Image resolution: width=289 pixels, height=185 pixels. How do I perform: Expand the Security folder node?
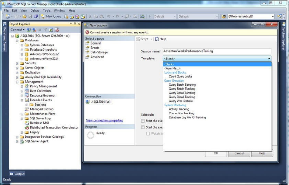tap(17, 63)
